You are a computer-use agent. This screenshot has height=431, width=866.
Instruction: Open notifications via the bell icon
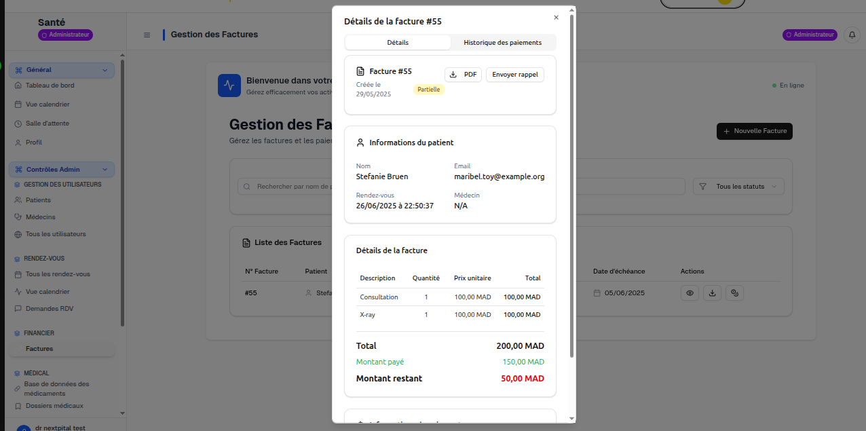tap(852, 35)
